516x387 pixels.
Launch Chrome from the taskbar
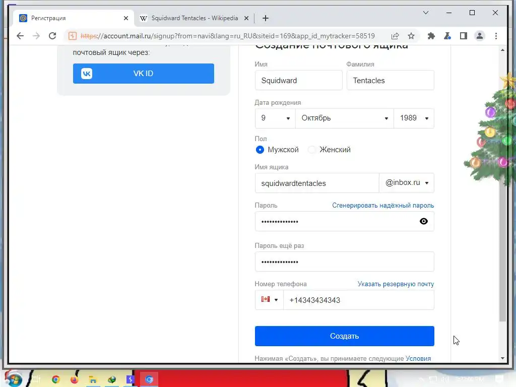pyautogui.click(x=55, y=379)
